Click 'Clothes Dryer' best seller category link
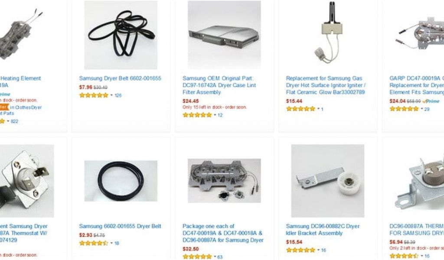Image resolution: width=444 pixels, height=260 pixels. pyautogui.click(x=28, y=107)
